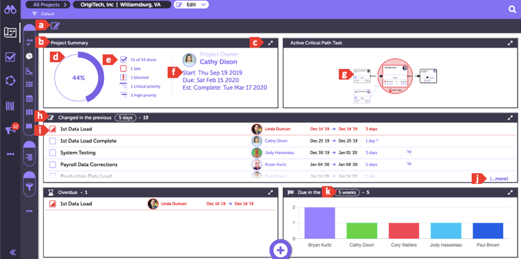Open the pie chart view icon
The height and width of the screenshot is (259, 521).
pyautogui.click(x=29, y=56)
